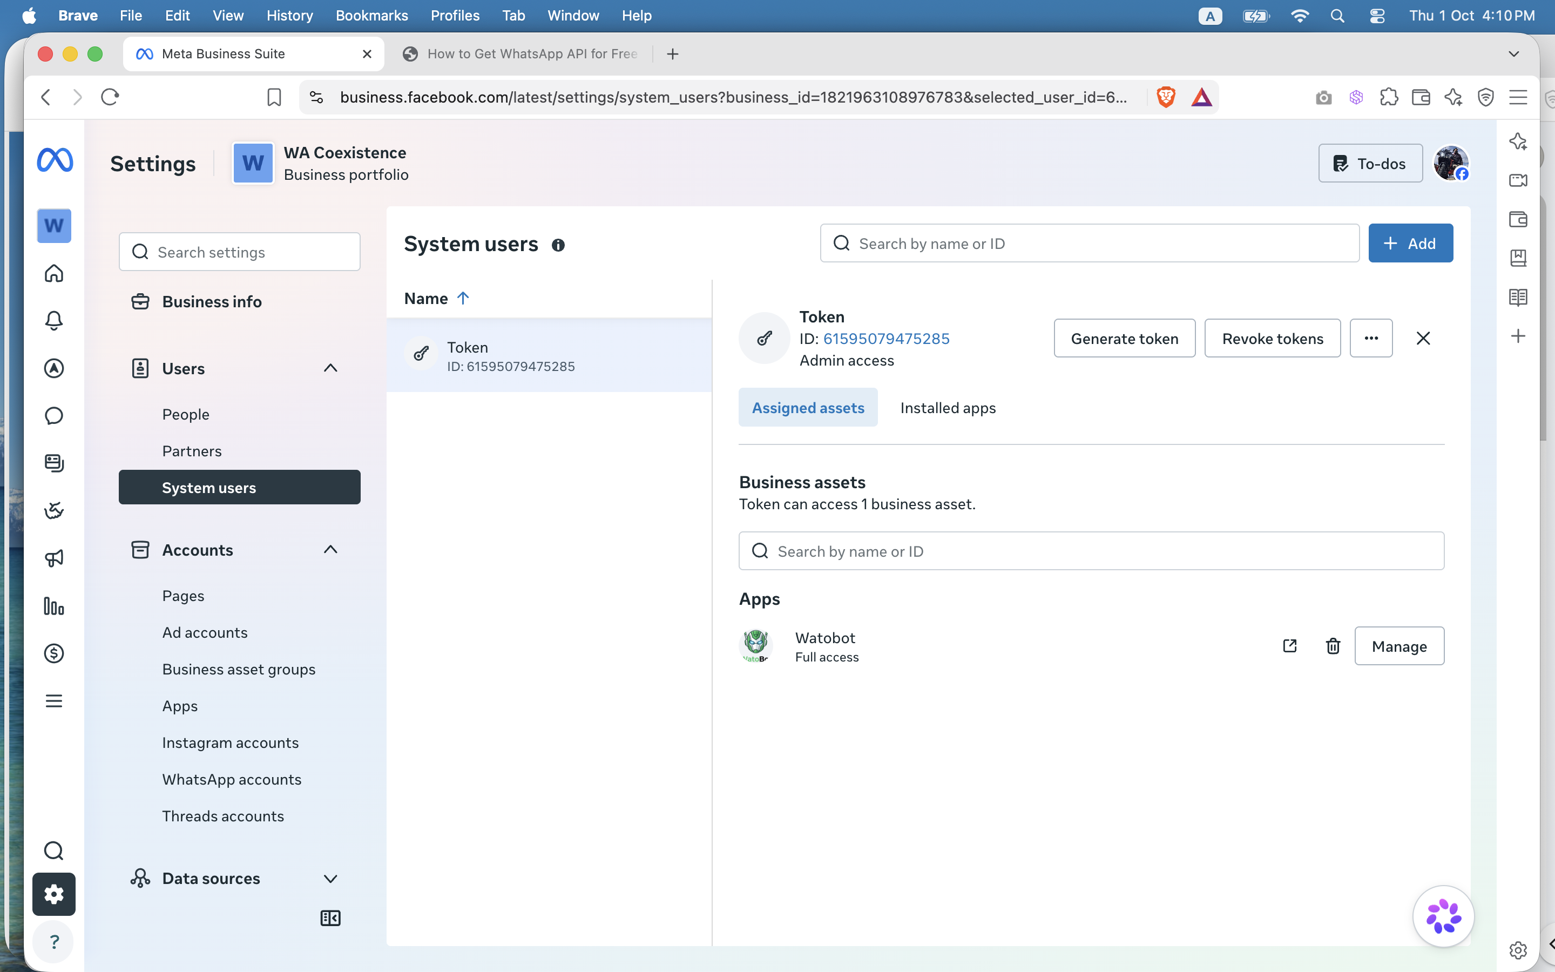
Task: Open the Billing dollar icon
Action: coord(54,653)
